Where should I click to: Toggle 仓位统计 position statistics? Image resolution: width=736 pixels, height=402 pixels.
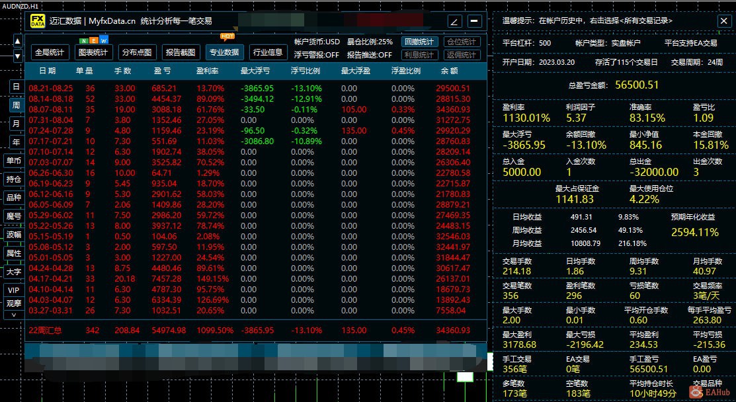462,42
